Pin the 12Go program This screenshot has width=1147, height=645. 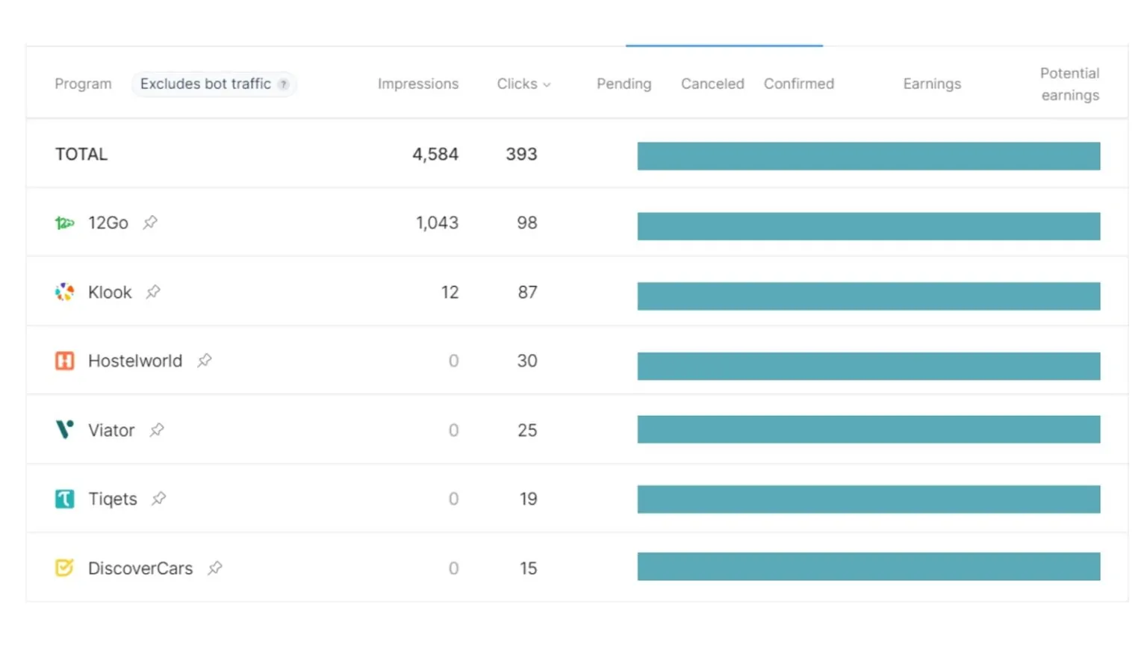(150, 222)
